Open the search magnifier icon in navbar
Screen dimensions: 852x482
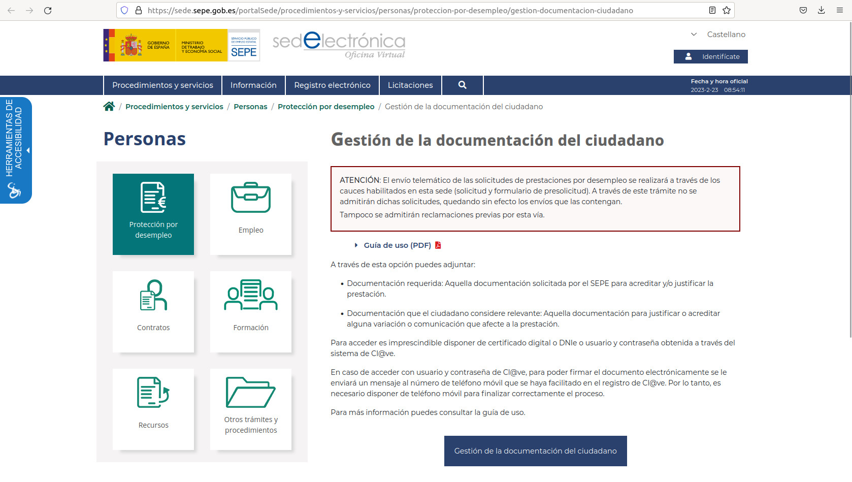(462, 85)
